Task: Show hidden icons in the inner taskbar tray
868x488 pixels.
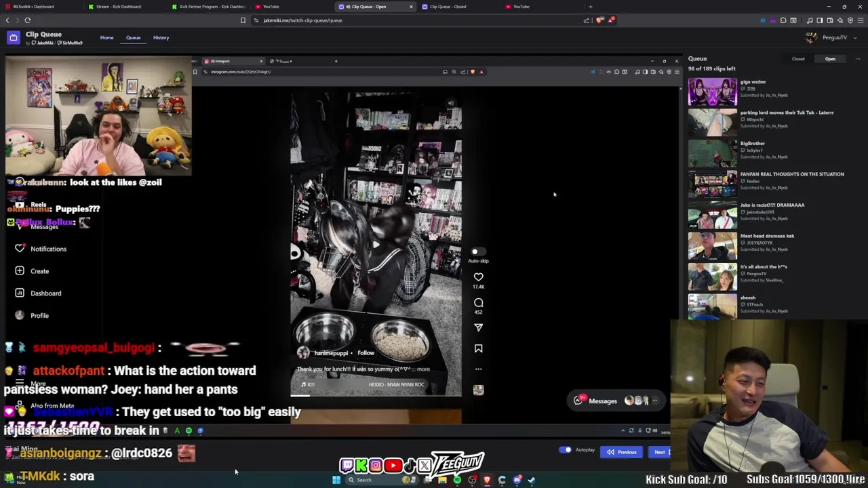Action: tap(623, 431)
